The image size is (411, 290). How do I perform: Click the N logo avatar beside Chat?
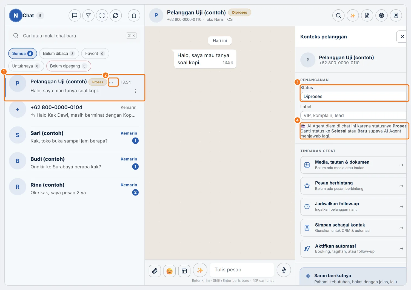coord(16,16)
